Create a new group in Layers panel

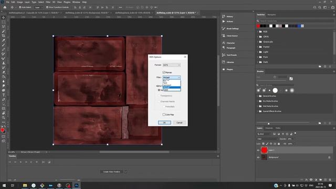coord(321,180)
